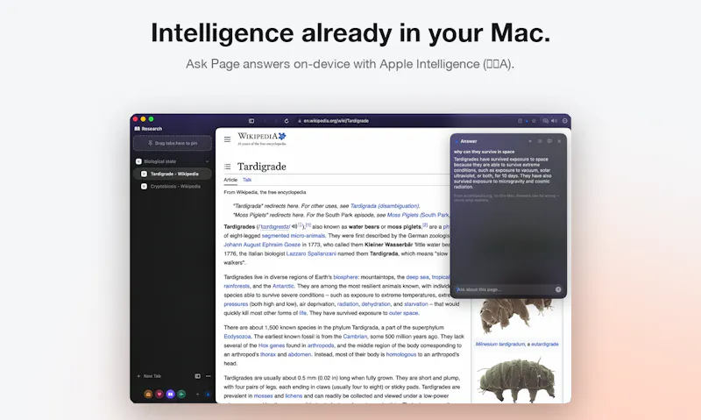Open the segmented micro-animals link
The width and height of the screenshot is (701, 420).
(x=294, y=236)
